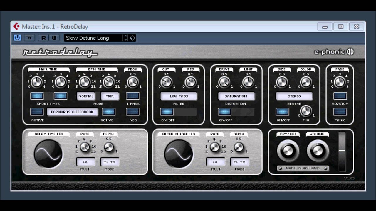Click the MADE IN HOLLAND badge
Image resolution: width=376 pixels, height=211 pixels.
pyautogui.click(x=303, y=168)
